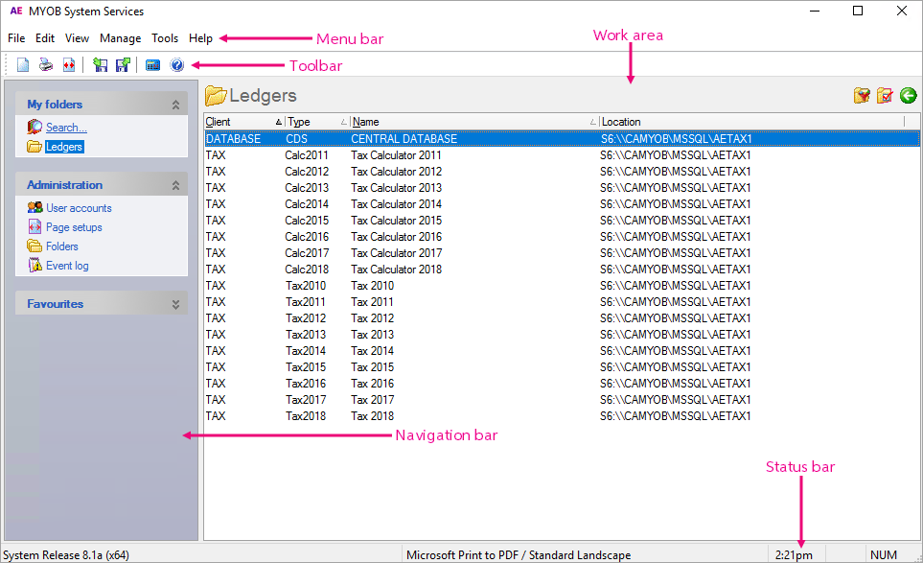Expand the Favourites panel
Image resolution: width=923 pixels, height=563 pixels.
click(175, 304)
